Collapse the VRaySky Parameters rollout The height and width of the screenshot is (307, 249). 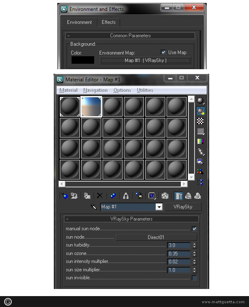click(131, 219)
